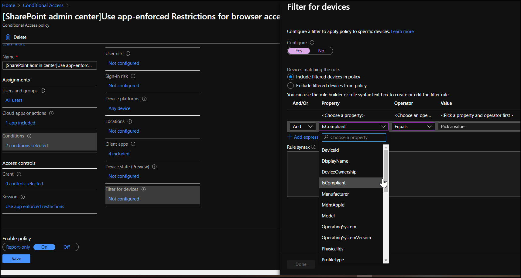Choose PhysicalIds from property list
Screen dimensions: 521x278
(x=351, y=249)
